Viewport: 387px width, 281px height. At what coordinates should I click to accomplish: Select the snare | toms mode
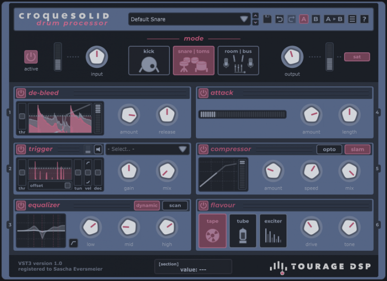[194, 60]
